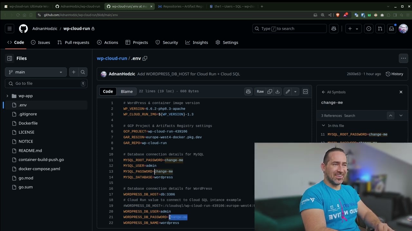Screen dimensions: 412x231
Task: Open the Code repository tab
Action: pos(16,42)
